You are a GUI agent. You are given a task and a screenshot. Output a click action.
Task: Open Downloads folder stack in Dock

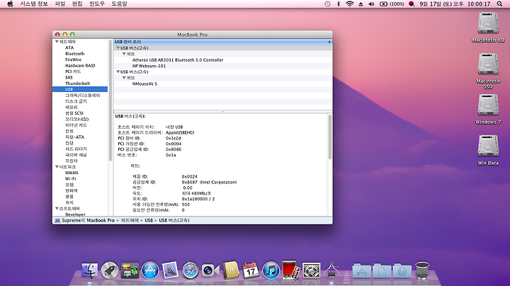(x=402, y=271)
